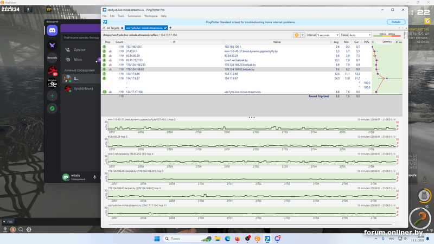This screenshot has width=434, height=244.
Task: Open the Workspace menu
Action: click(x=151, y=16)
